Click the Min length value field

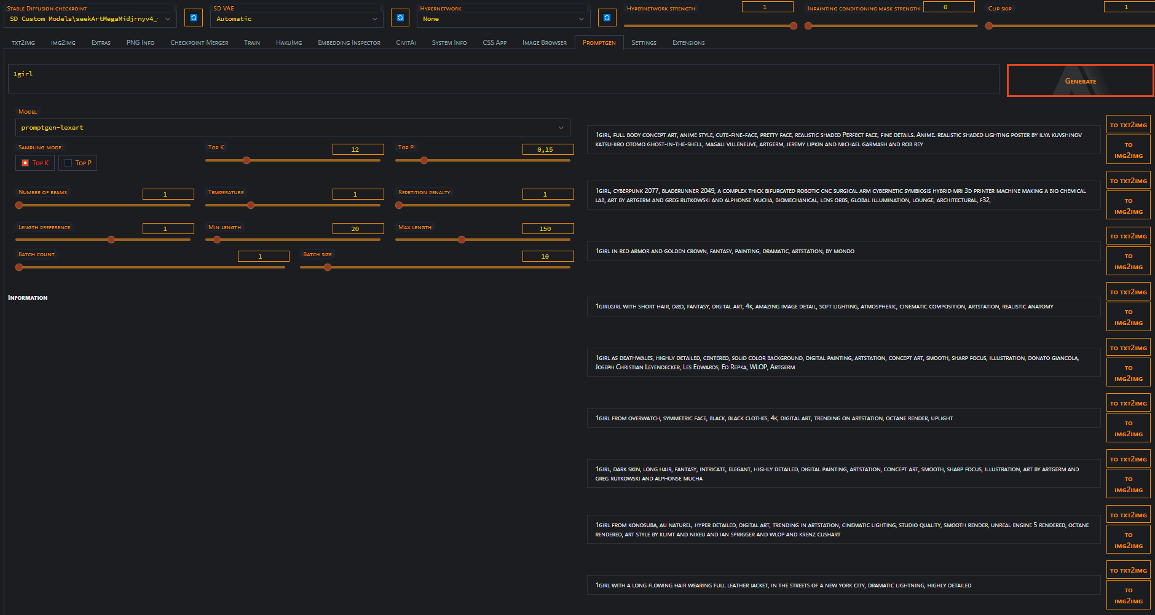(358, 229)
